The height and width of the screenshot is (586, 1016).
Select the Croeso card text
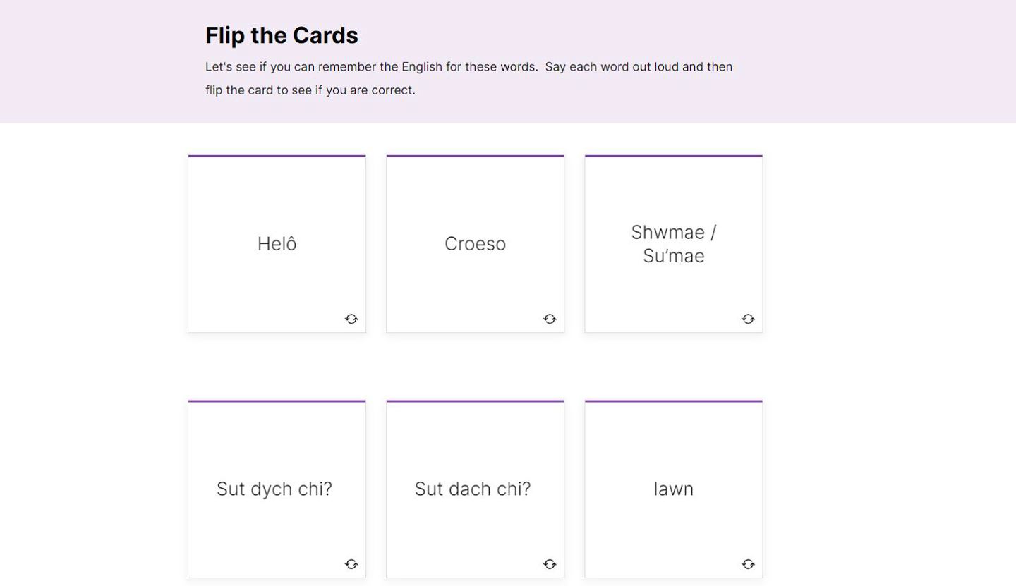pos(475,244)
